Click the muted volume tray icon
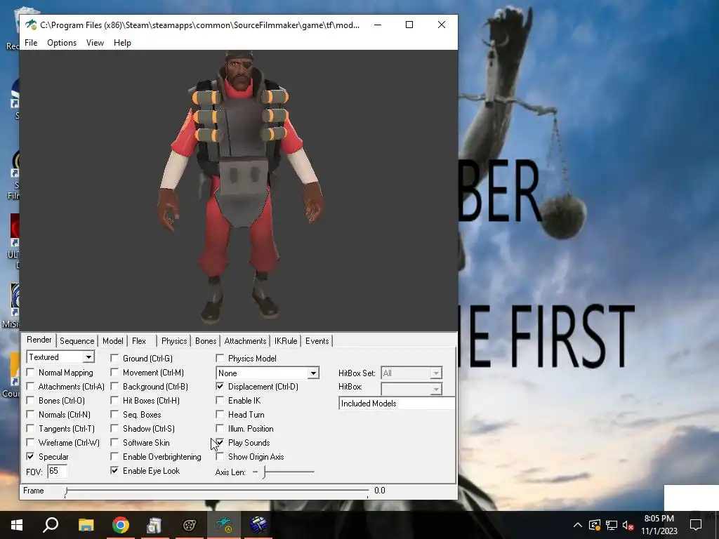This screenshot has height=539, width=719. 628,525
